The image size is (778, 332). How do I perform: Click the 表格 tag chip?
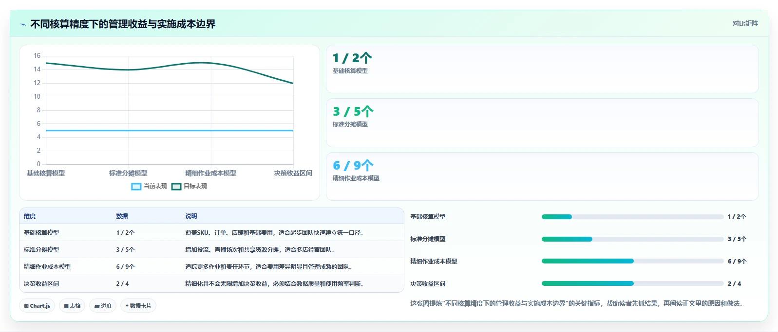click(72, 306)
